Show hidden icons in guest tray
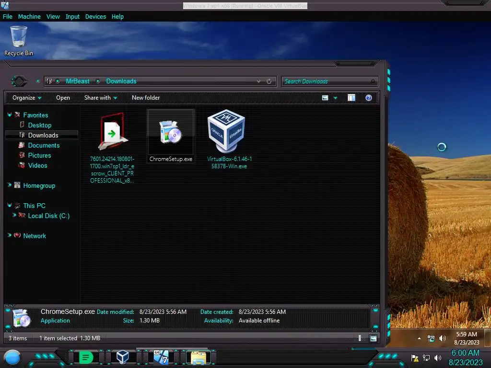 click(x=419, y=338)
